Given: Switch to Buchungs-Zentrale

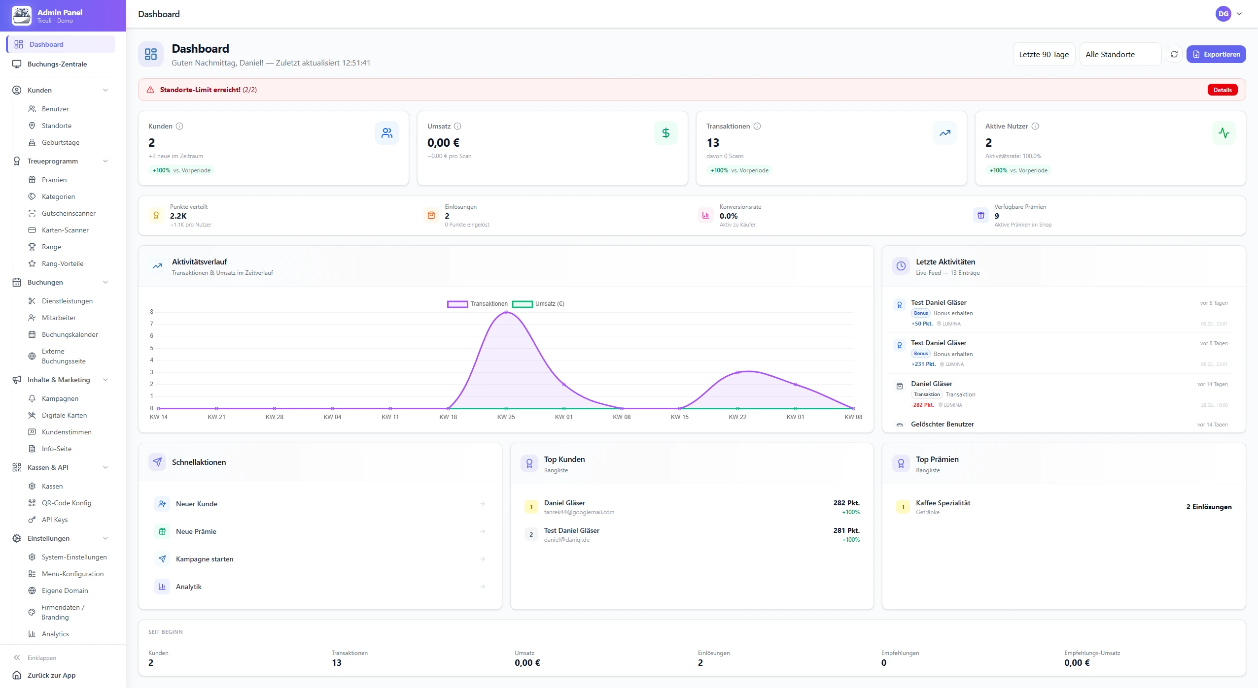Looking at the screenshot, I should pyautogui.click(x=57, y=64).
